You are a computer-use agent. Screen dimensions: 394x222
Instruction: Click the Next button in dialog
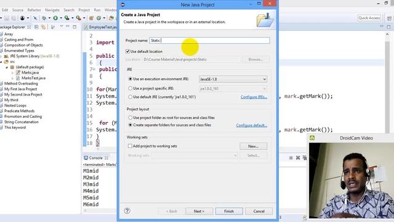click(x=199, y=211)
